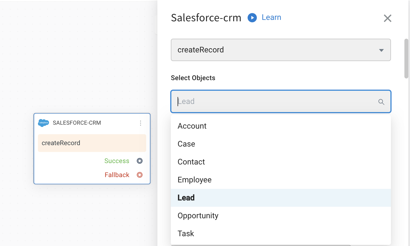Viewport: 410px width, 246px height.
Task: Select the createRecord block in node
Action: [x=92, y=143]
